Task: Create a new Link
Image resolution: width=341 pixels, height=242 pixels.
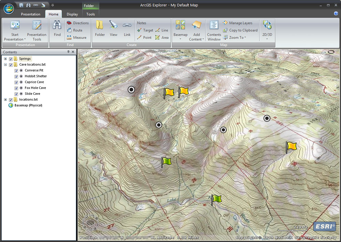Action: pyautogui.click(x=127, y=29)
